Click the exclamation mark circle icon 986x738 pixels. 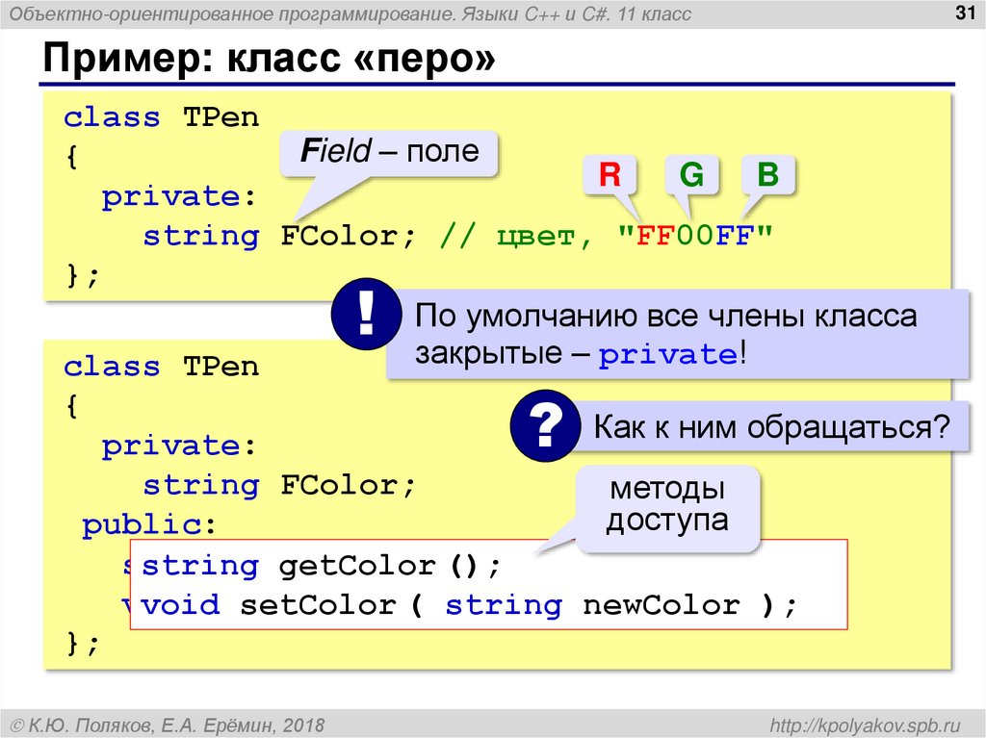pyautogui.click(x=367, y=315)
